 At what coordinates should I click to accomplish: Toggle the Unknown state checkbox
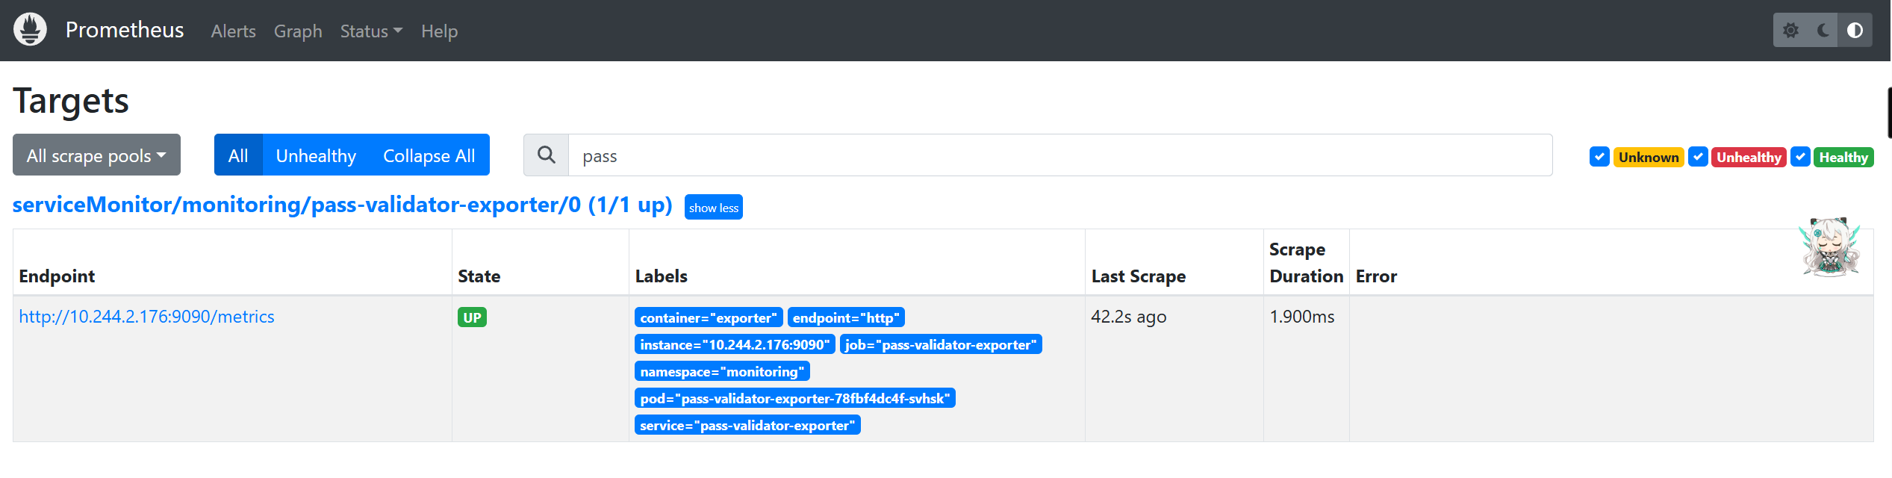1599,157
